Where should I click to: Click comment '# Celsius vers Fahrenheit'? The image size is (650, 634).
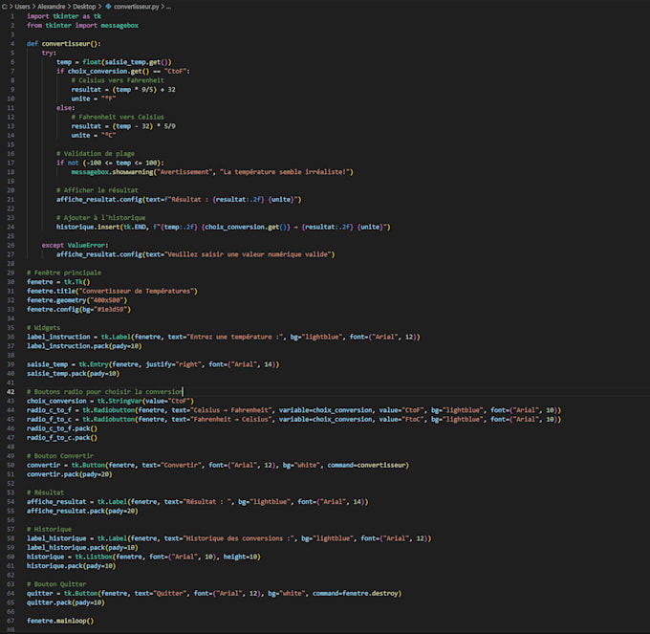(118, 80)
